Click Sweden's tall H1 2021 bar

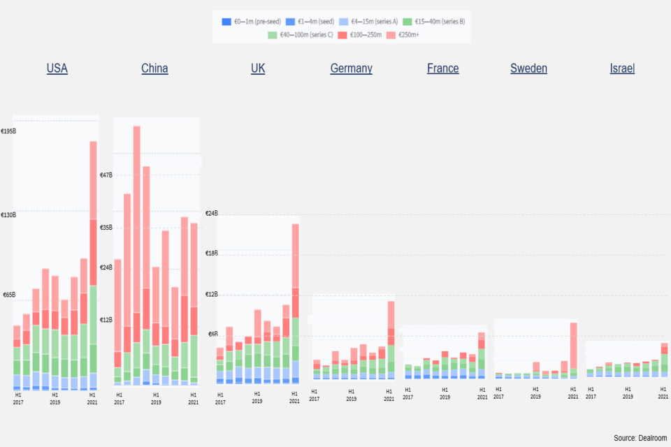574,351
